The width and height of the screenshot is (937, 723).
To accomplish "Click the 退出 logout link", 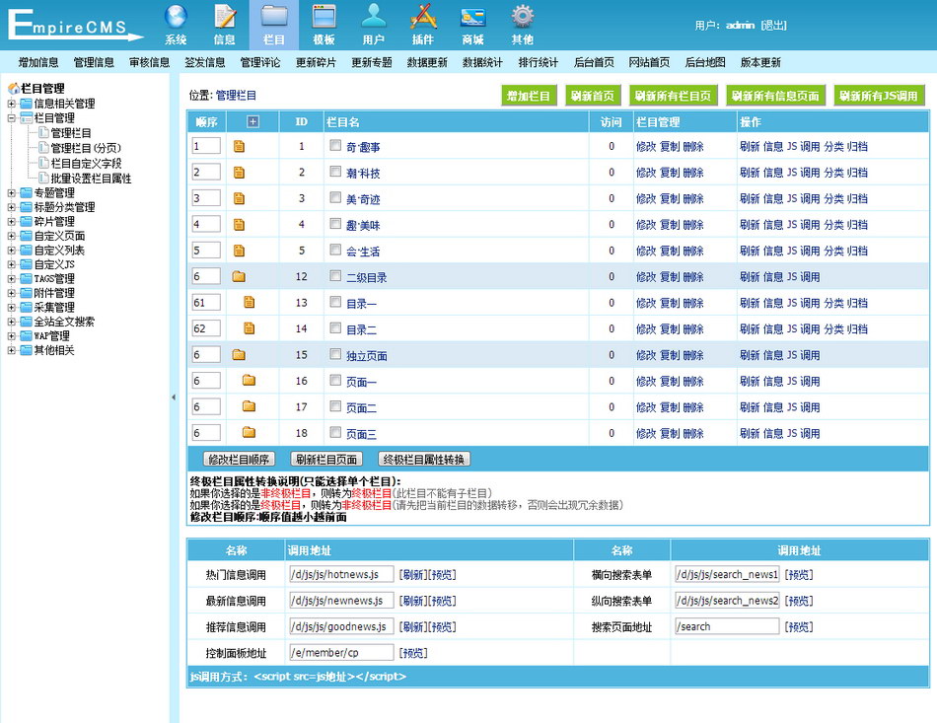I will [774, 25].
